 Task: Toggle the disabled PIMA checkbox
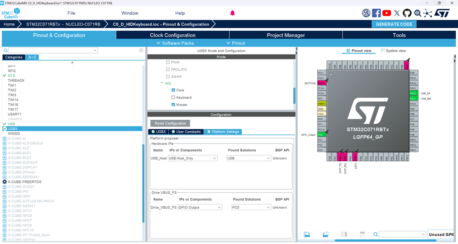[168, 62]
